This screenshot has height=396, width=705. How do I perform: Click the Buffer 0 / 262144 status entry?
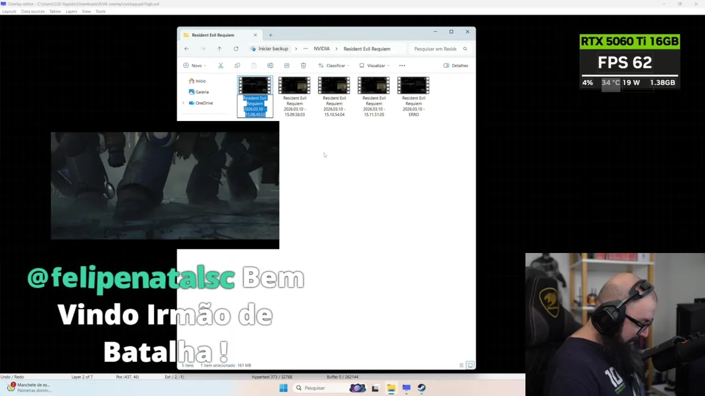[x=342, y=377]
